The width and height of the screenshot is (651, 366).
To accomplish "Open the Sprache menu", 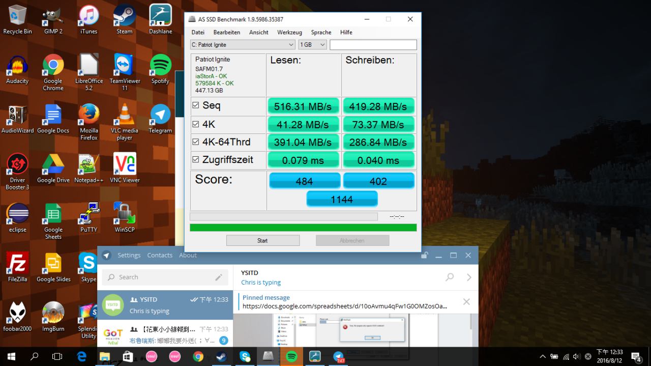I will coord(321,32).
